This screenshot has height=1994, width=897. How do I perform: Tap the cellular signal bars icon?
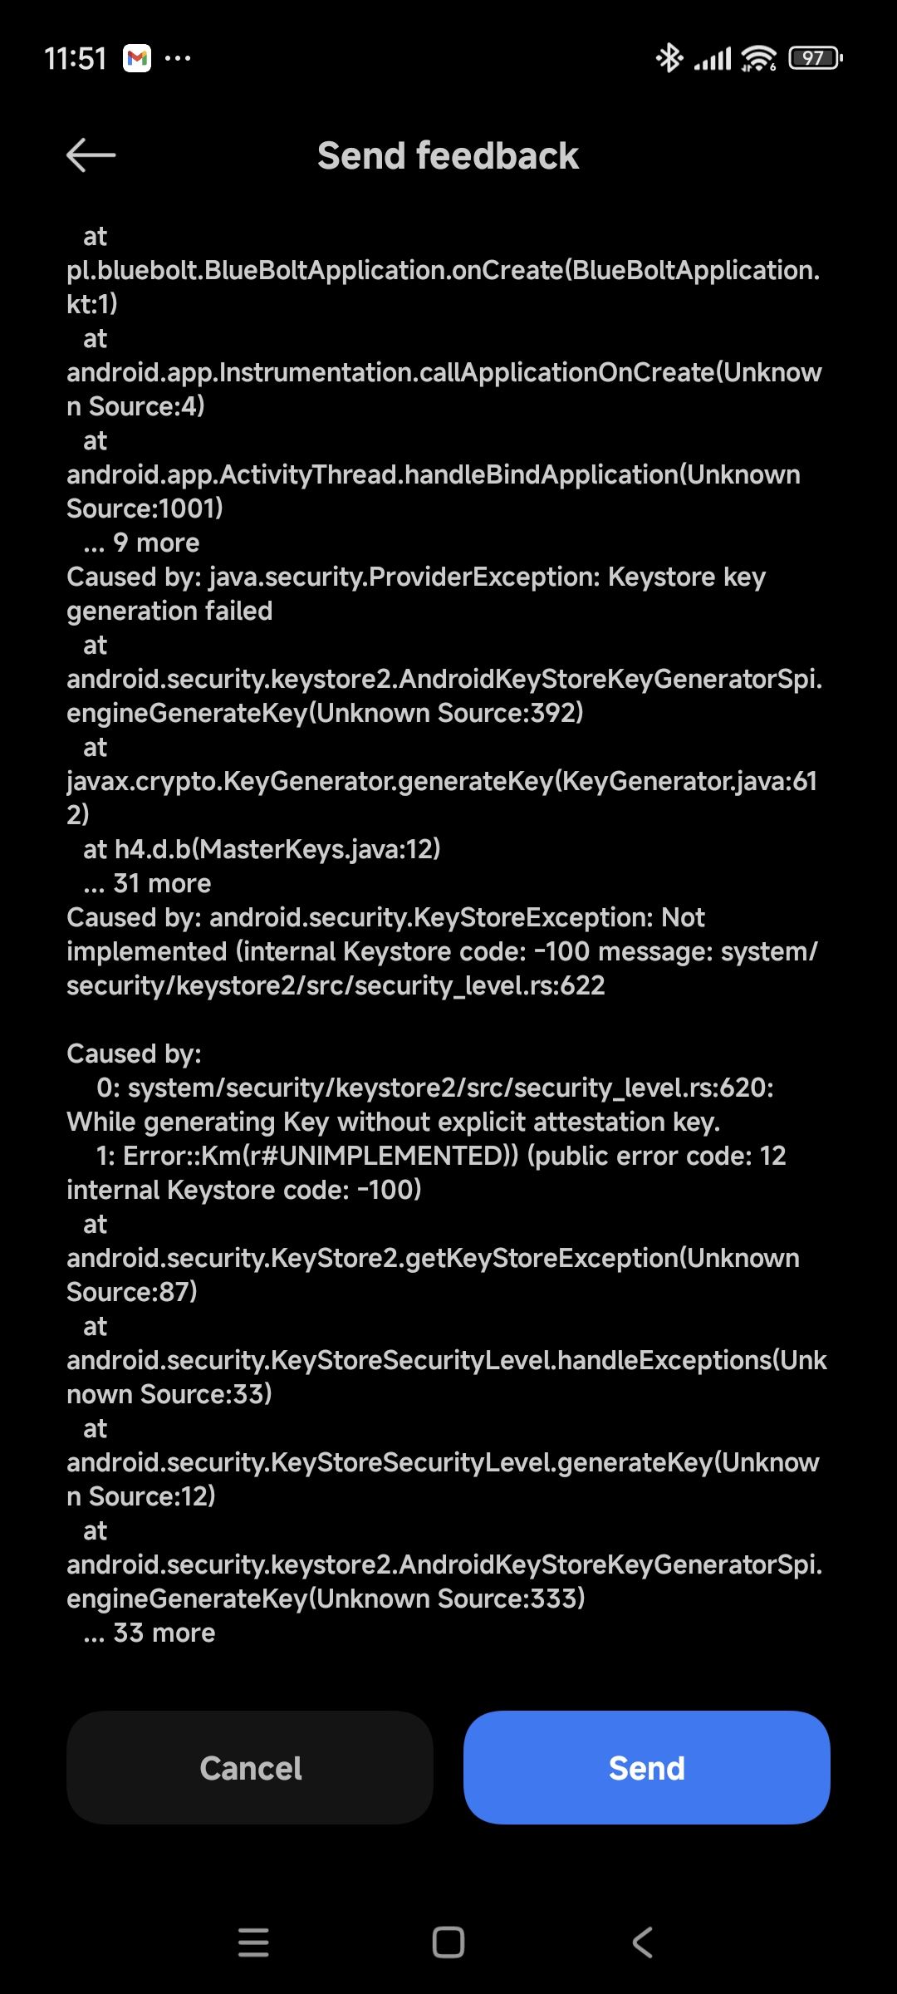713,59
